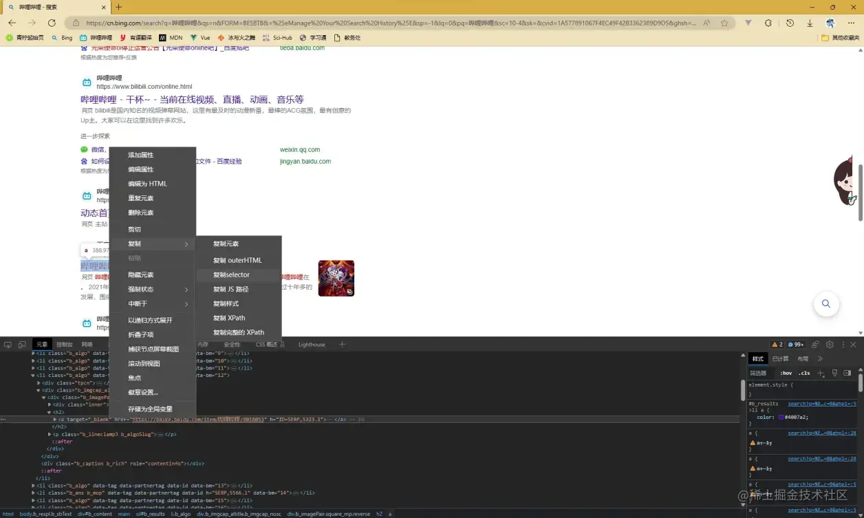This screenshot has height=518, width=864.
Task: Click the warnings counter showing 2
Action: (777, 345)
